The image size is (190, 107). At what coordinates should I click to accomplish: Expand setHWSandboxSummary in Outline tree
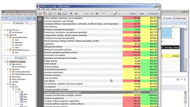point(10,74)
